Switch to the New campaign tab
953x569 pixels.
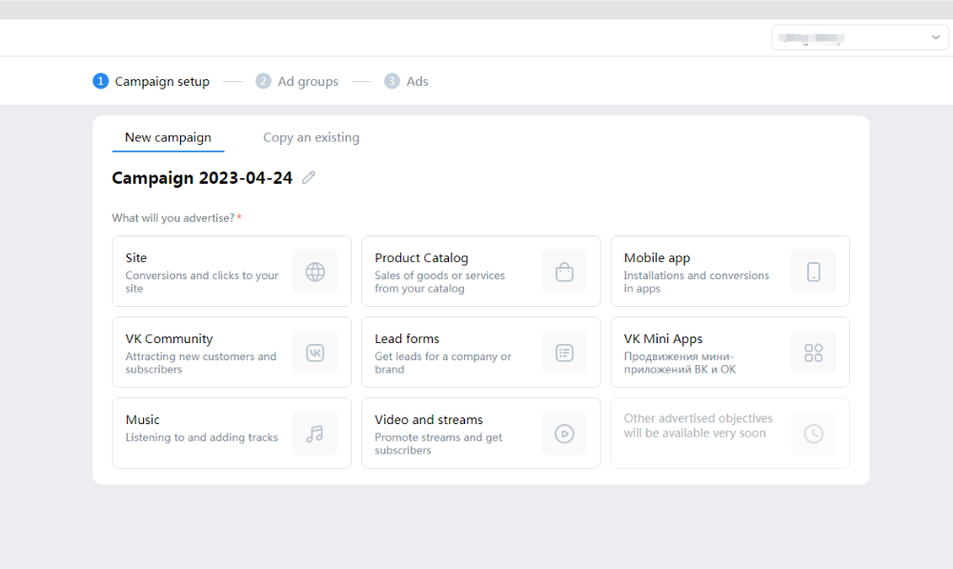click(x=169, y=138)
